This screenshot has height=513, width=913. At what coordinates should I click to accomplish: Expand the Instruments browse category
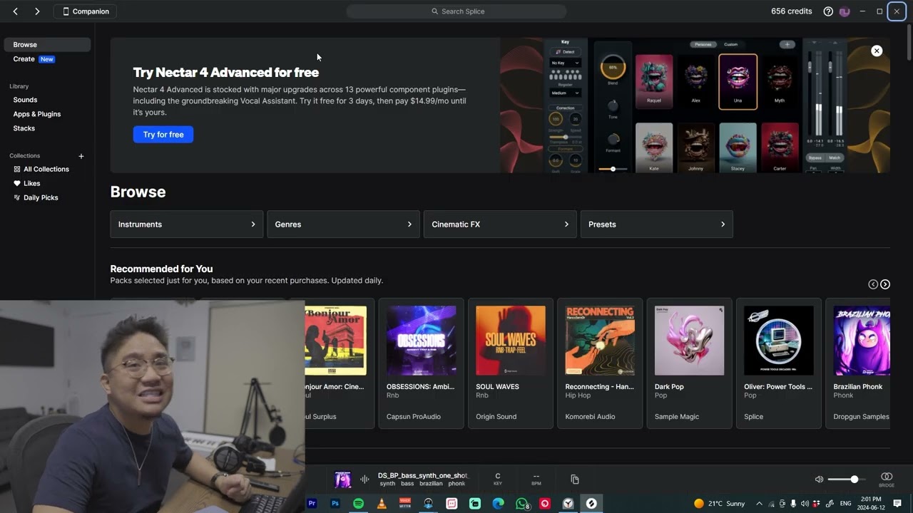187,224
